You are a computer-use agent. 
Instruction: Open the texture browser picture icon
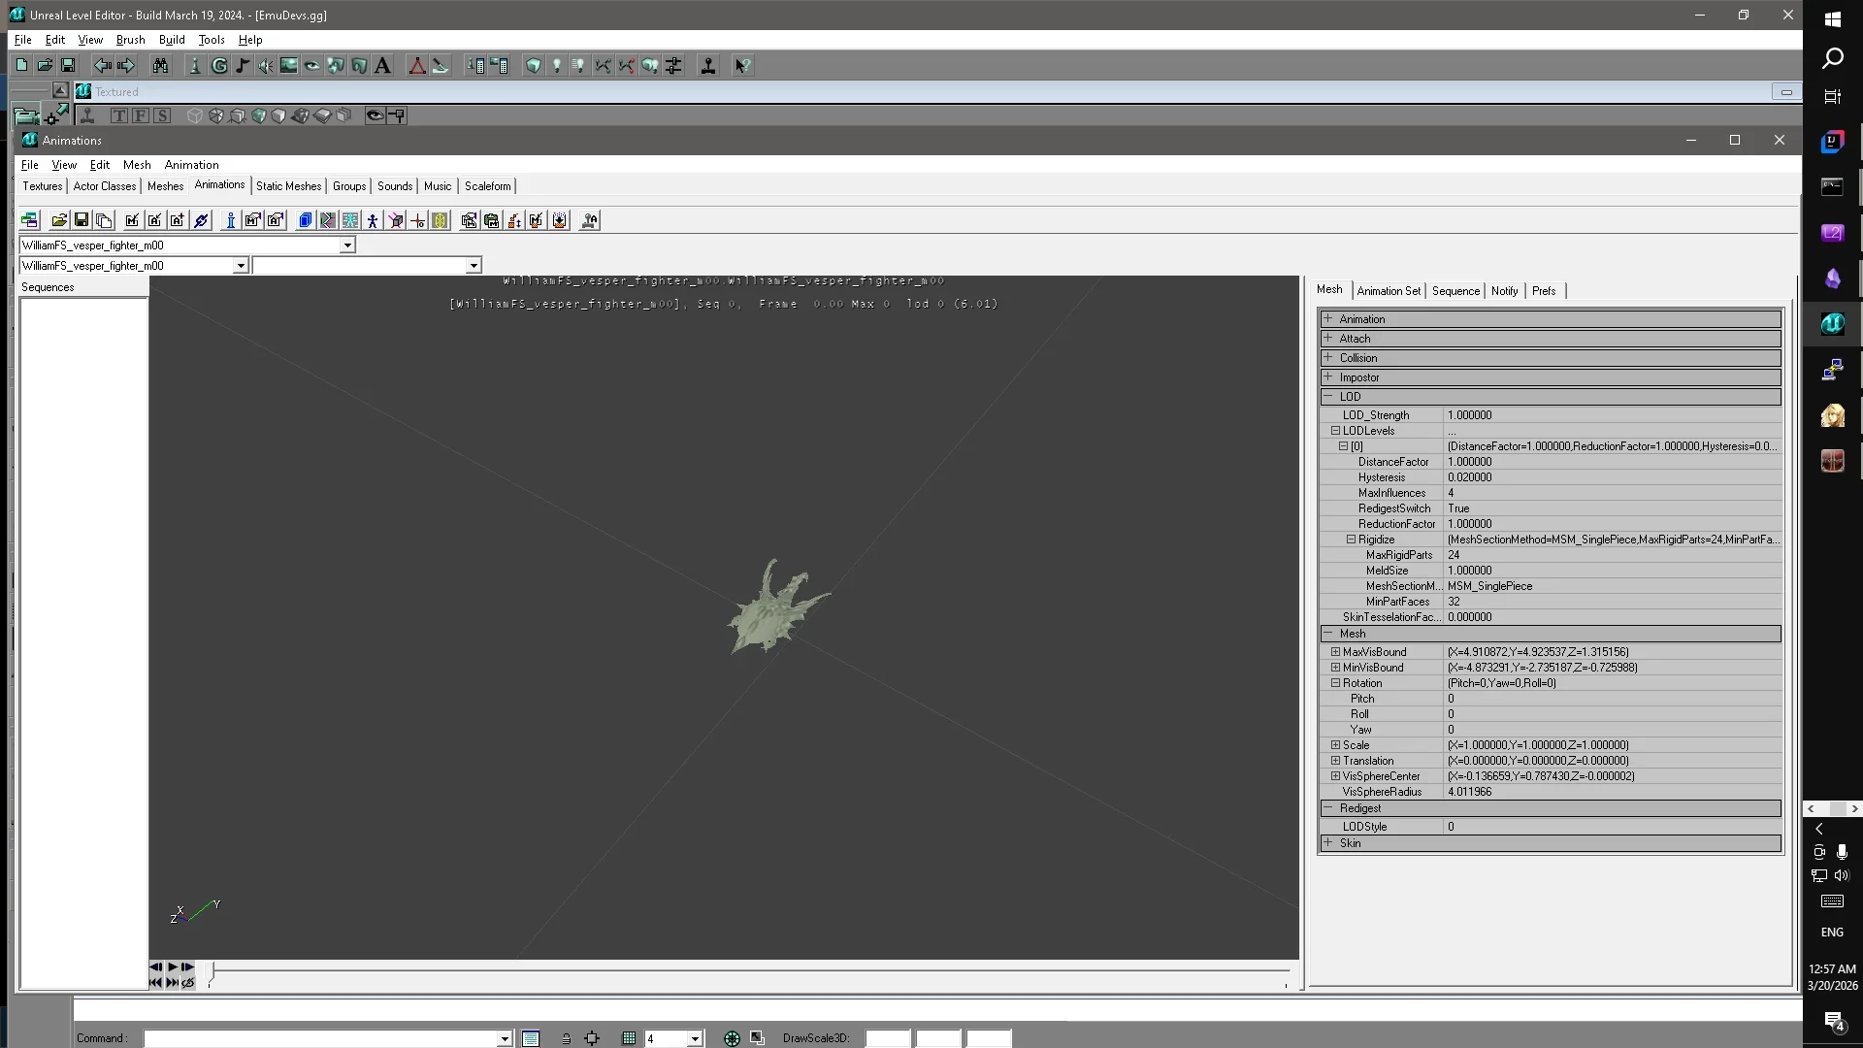[288, 66]
